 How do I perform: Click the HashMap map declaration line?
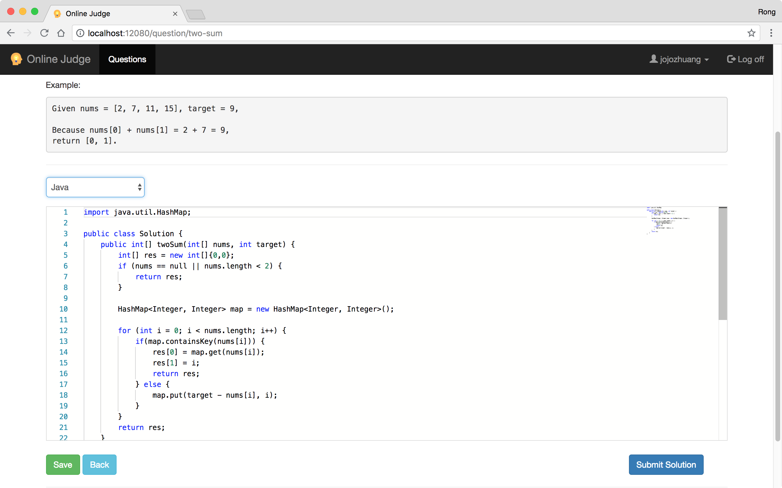[256, 309]
